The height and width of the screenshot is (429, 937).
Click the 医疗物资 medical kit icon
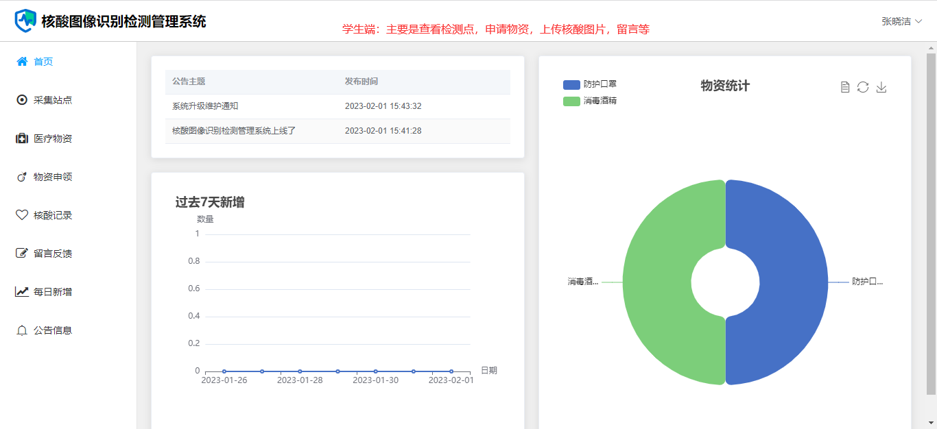tap(22, 138)
